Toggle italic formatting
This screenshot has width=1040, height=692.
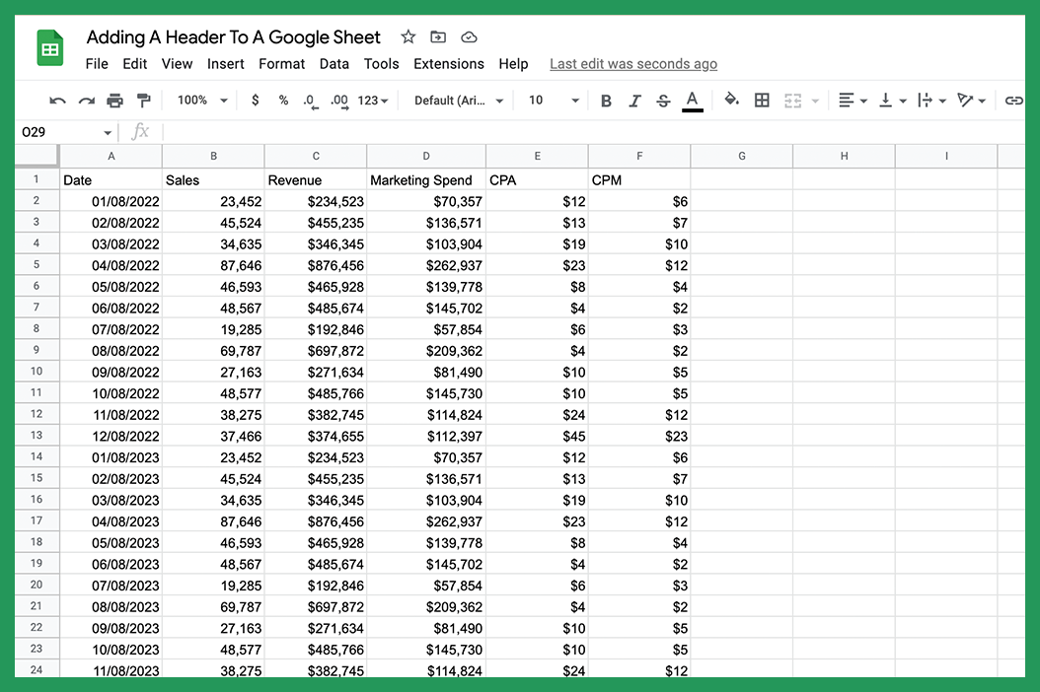(x=634, y=100)
